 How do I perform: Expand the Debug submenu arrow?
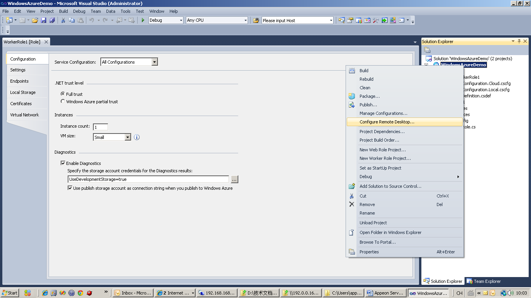tap(458, 177)
